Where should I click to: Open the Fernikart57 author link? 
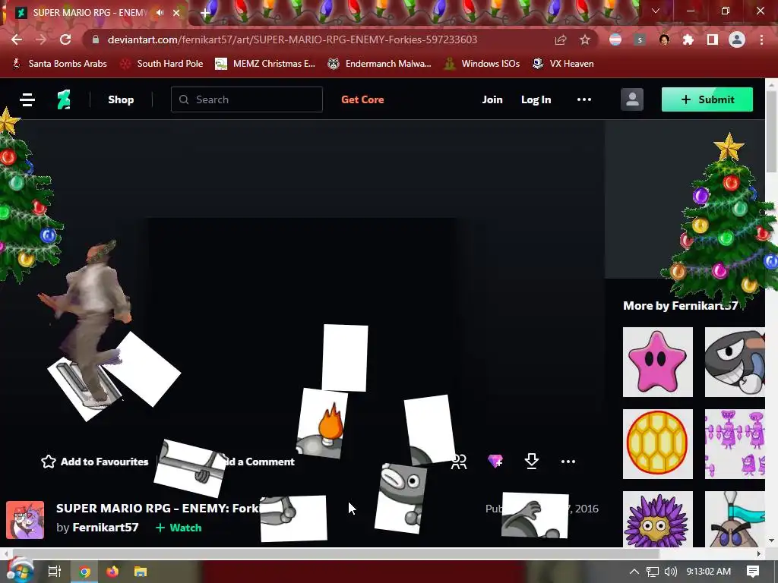click(106, 528)
